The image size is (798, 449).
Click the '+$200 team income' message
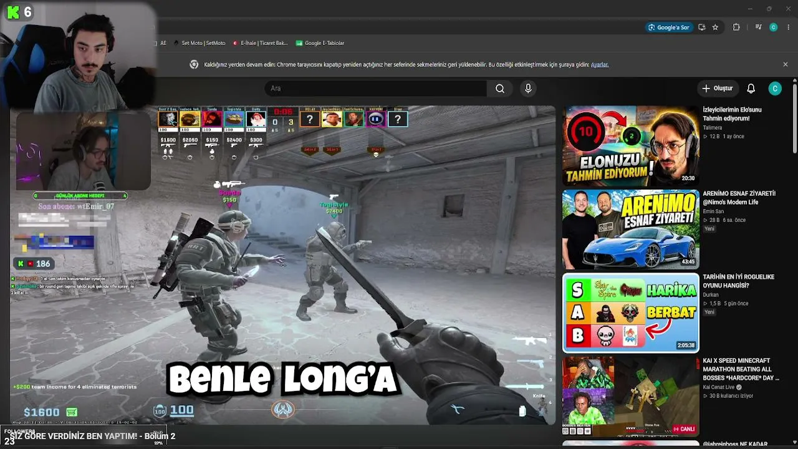point(74,387)
